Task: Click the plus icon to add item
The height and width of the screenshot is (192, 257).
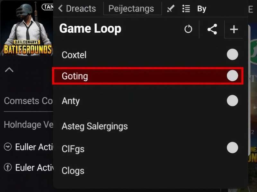Action: (234, 29)
